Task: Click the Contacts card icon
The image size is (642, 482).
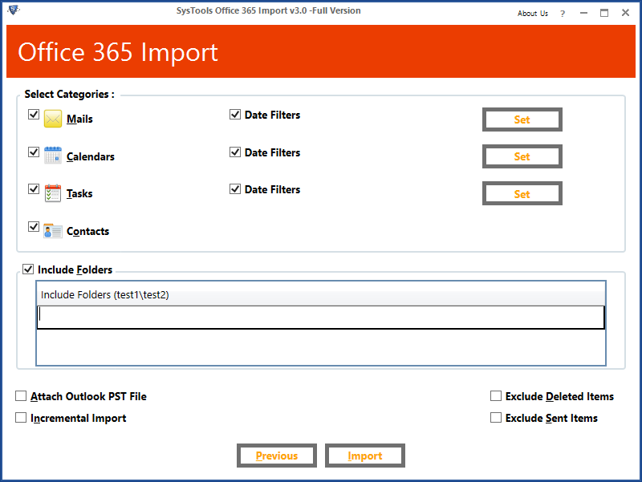Action: [53, 231]
